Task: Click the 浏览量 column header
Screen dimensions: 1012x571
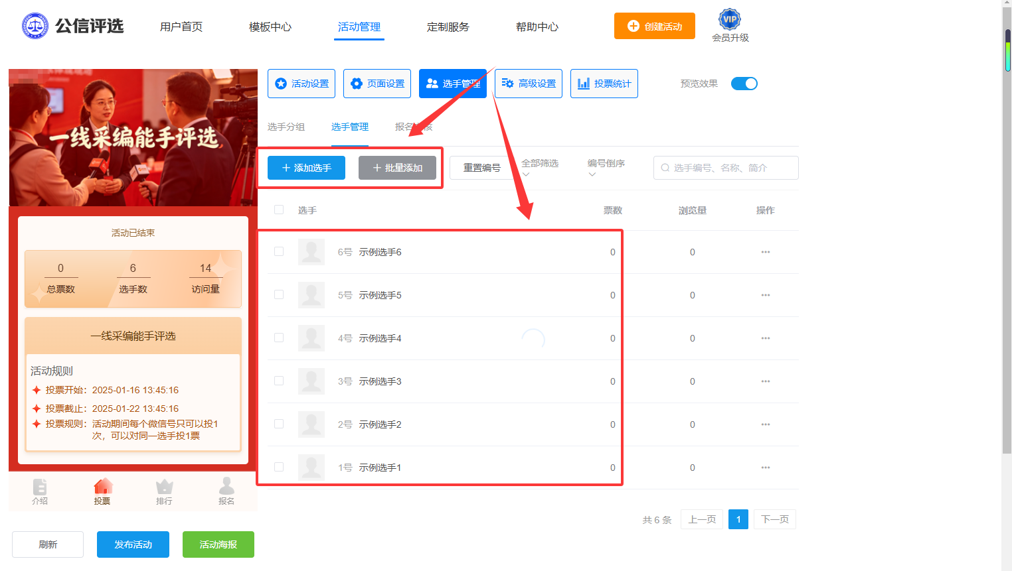Action: [x=693, y=210]
